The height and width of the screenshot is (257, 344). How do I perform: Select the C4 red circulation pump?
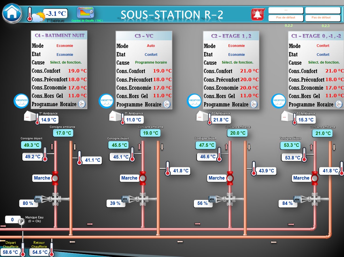tap(55, 178)
